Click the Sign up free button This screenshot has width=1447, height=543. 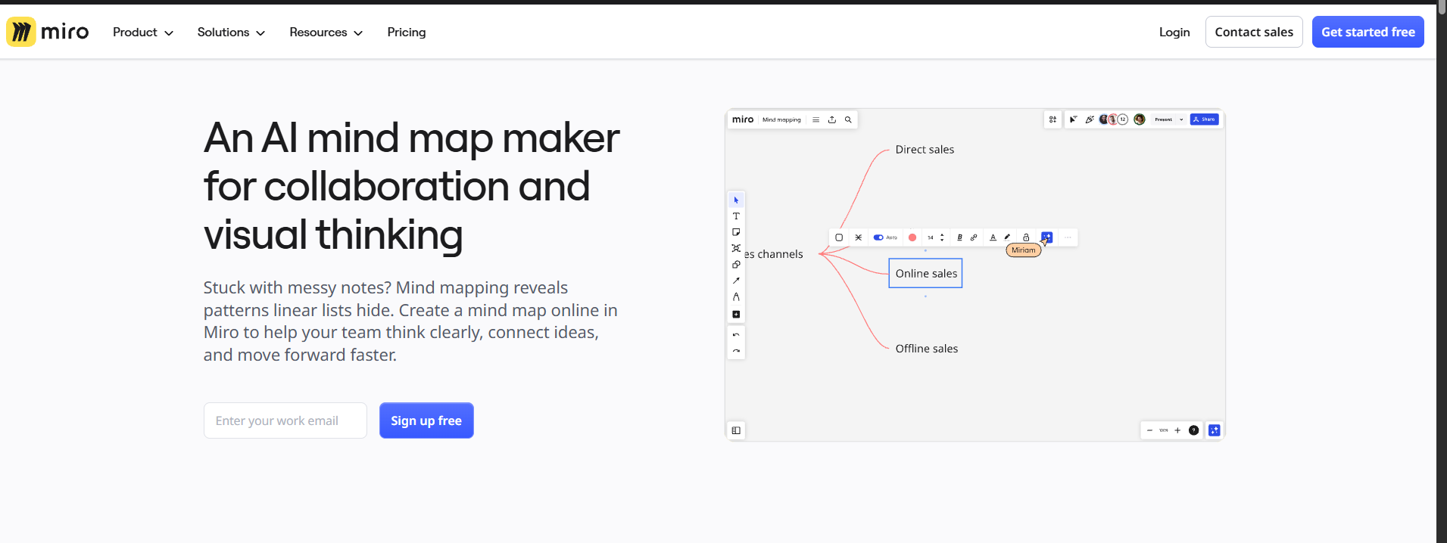(x=426, y=420)
